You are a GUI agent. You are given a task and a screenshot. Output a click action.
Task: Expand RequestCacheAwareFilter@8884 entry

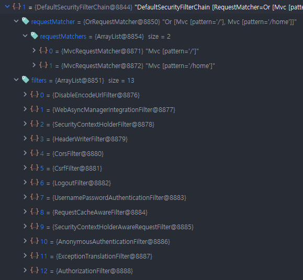click(x=25, y=211)
